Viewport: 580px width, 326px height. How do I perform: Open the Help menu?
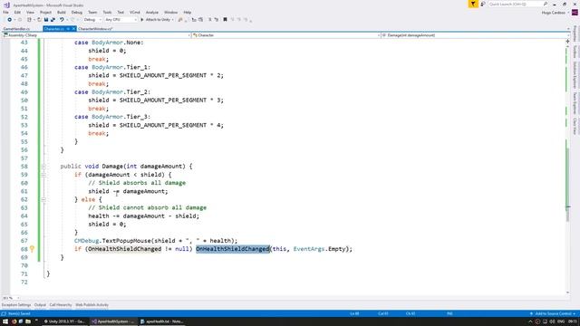pyautogui.click(x=188, y=12)
